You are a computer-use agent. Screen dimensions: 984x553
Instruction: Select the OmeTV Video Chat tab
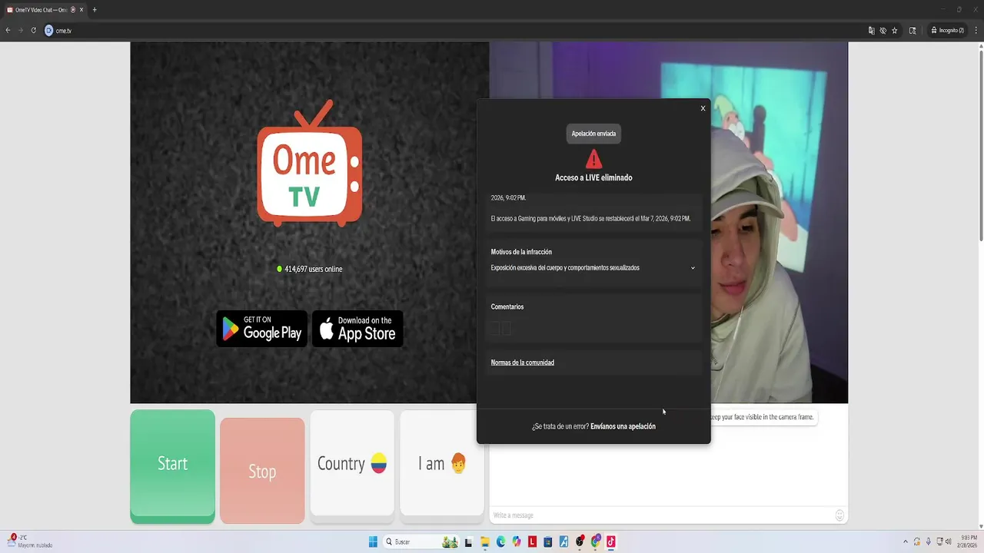pyautogui.click(x=45, y=10)
